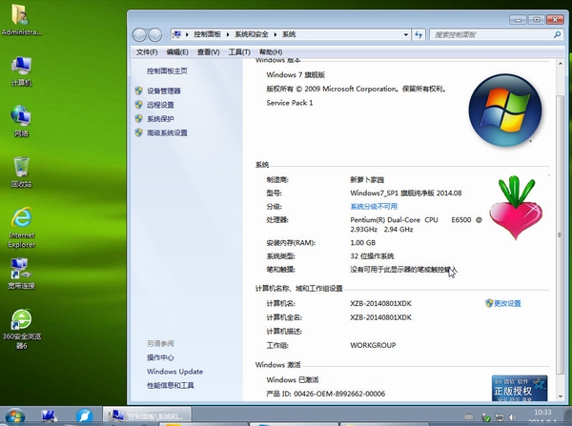Open the 工具(T) menu
The height and width of the screenshot is (426, 572).
(239, 52)
